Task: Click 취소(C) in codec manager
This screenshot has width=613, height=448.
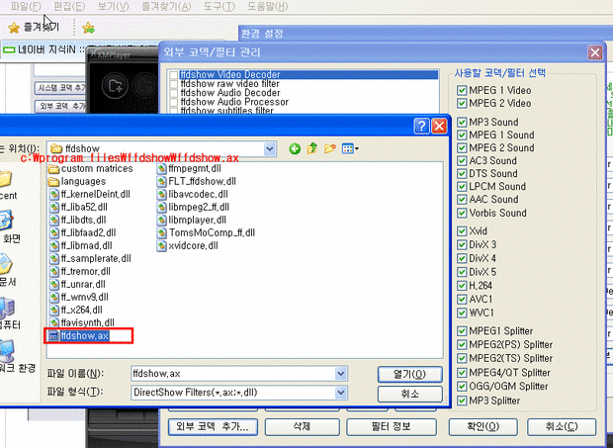Action: [x=562, y=426]
